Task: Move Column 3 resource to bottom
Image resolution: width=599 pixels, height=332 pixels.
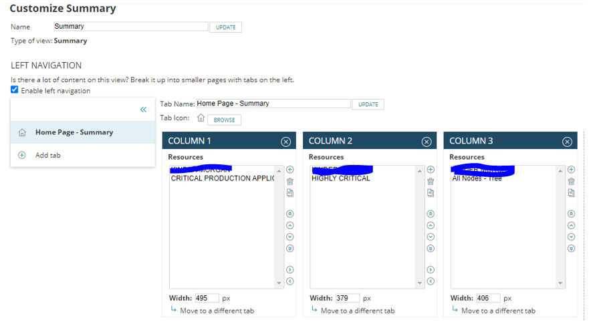Action: pos(571,248)
